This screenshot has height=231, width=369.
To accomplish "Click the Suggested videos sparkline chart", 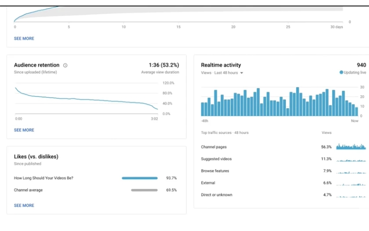I will click(351, 159).
